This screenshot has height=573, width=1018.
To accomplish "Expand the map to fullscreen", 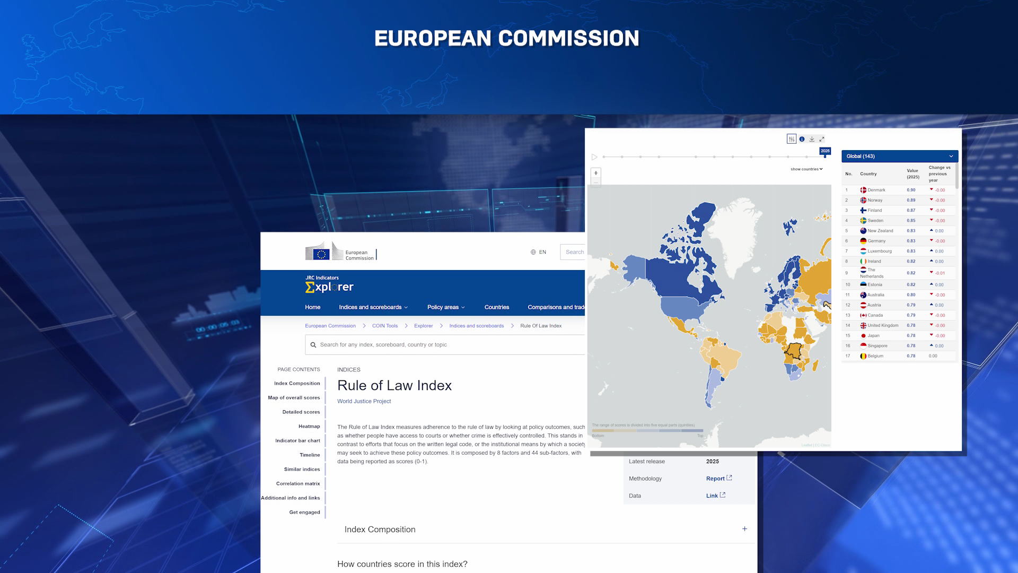I will tap(822, 139).
